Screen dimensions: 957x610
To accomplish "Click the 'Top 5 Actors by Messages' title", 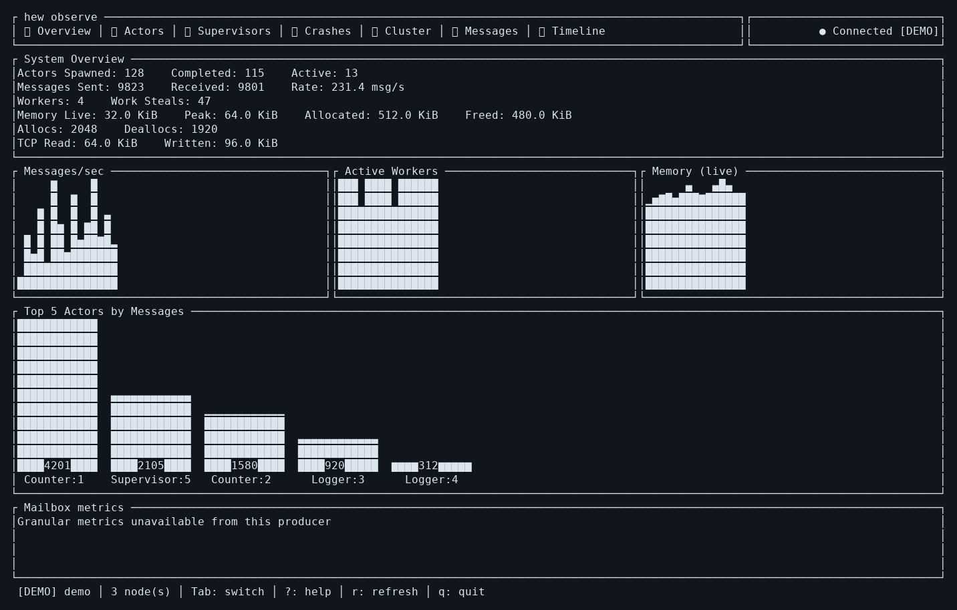I will tap(104, 312).
